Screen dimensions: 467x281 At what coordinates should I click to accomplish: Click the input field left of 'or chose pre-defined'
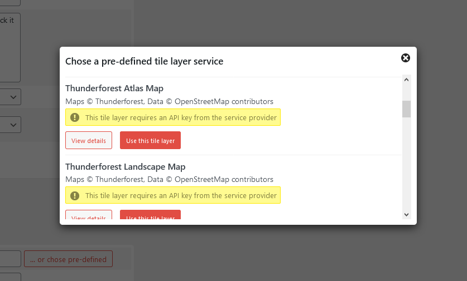pyautogui.click(x=11, y=259)
